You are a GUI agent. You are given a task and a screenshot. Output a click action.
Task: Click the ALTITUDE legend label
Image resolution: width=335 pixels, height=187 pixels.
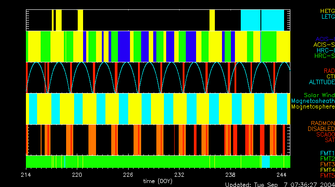click(322, 82)
